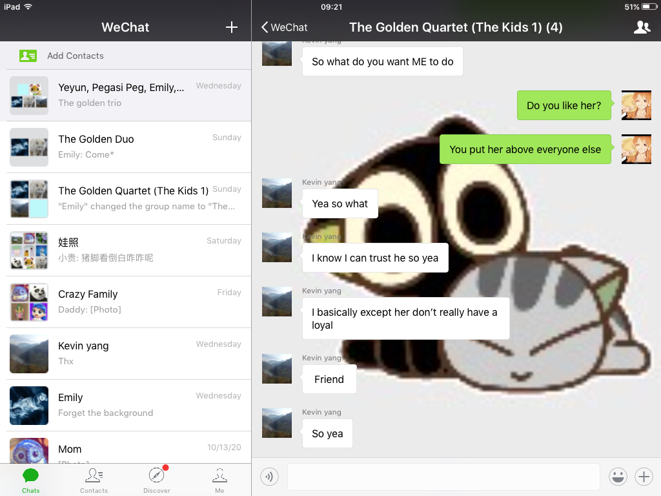
Task: Tap 娃照 group avatar collage
Action: 29,251
